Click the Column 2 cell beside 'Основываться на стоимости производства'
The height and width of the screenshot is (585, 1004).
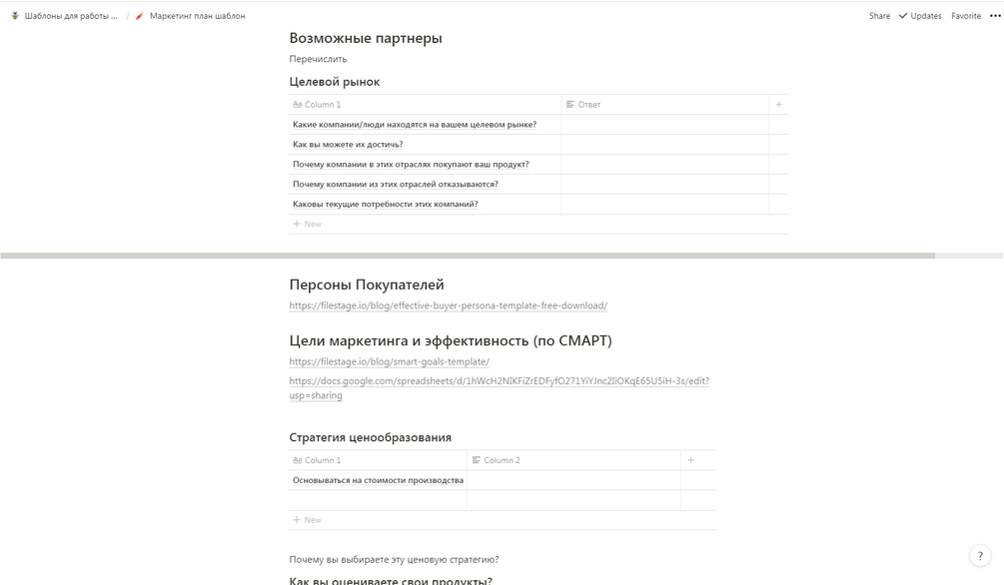[x=573, y=480]
